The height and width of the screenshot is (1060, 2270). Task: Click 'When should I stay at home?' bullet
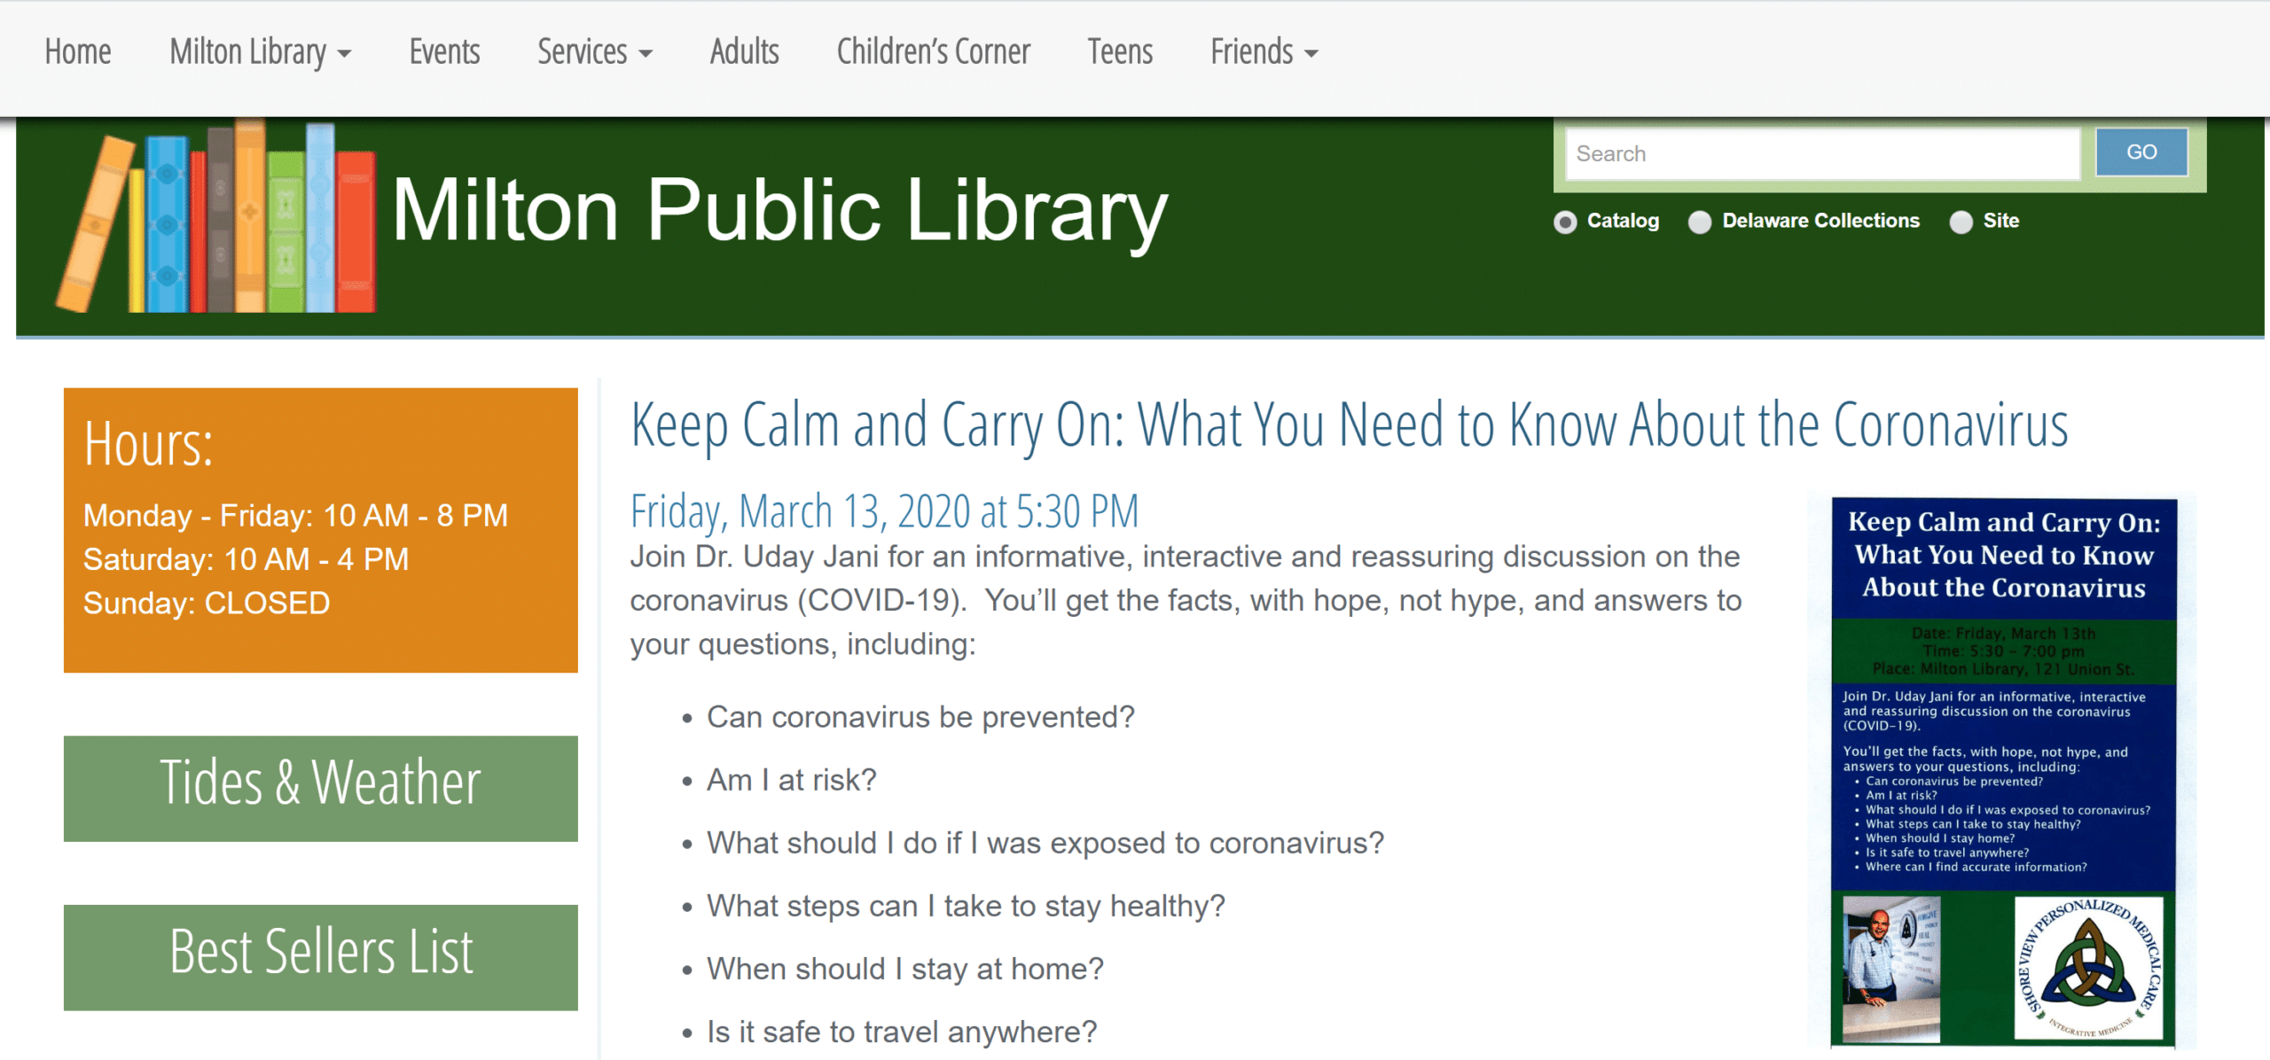(905, 969)
